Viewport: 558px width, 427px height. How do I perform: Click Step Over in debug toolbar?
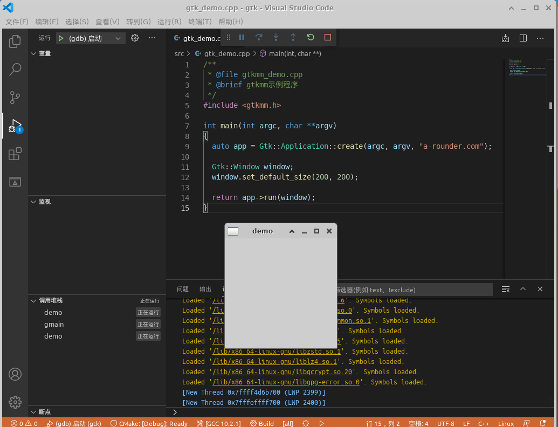(259, 37)
